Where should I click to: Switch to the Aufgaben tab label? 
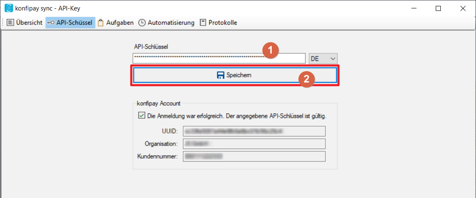[120, 23]
